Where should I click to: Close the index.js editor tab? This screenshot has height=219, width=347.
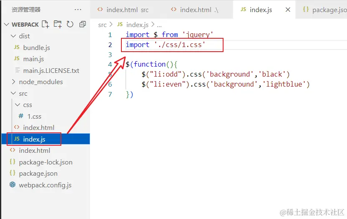tap(288, 10)
